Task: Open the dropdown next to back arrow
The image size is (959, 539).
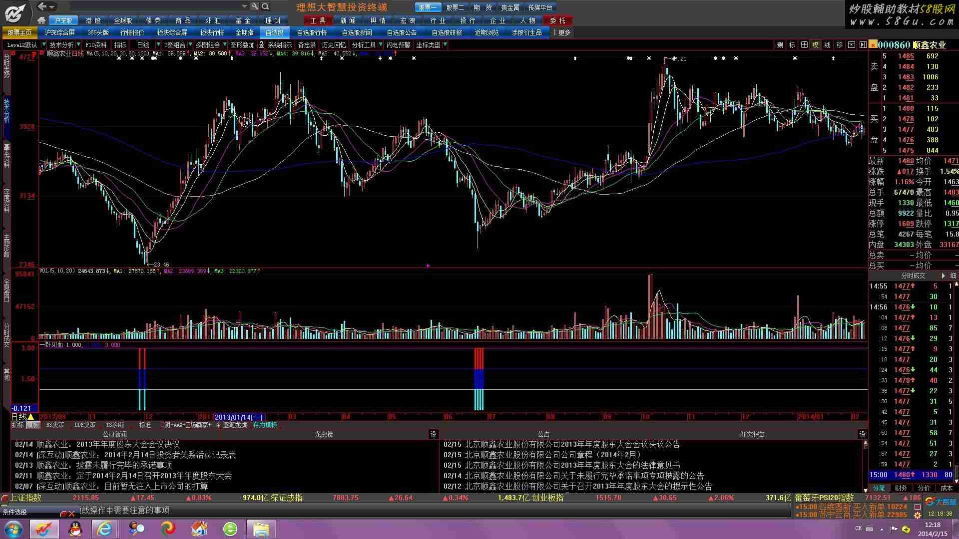Action: tap(52, 7)
